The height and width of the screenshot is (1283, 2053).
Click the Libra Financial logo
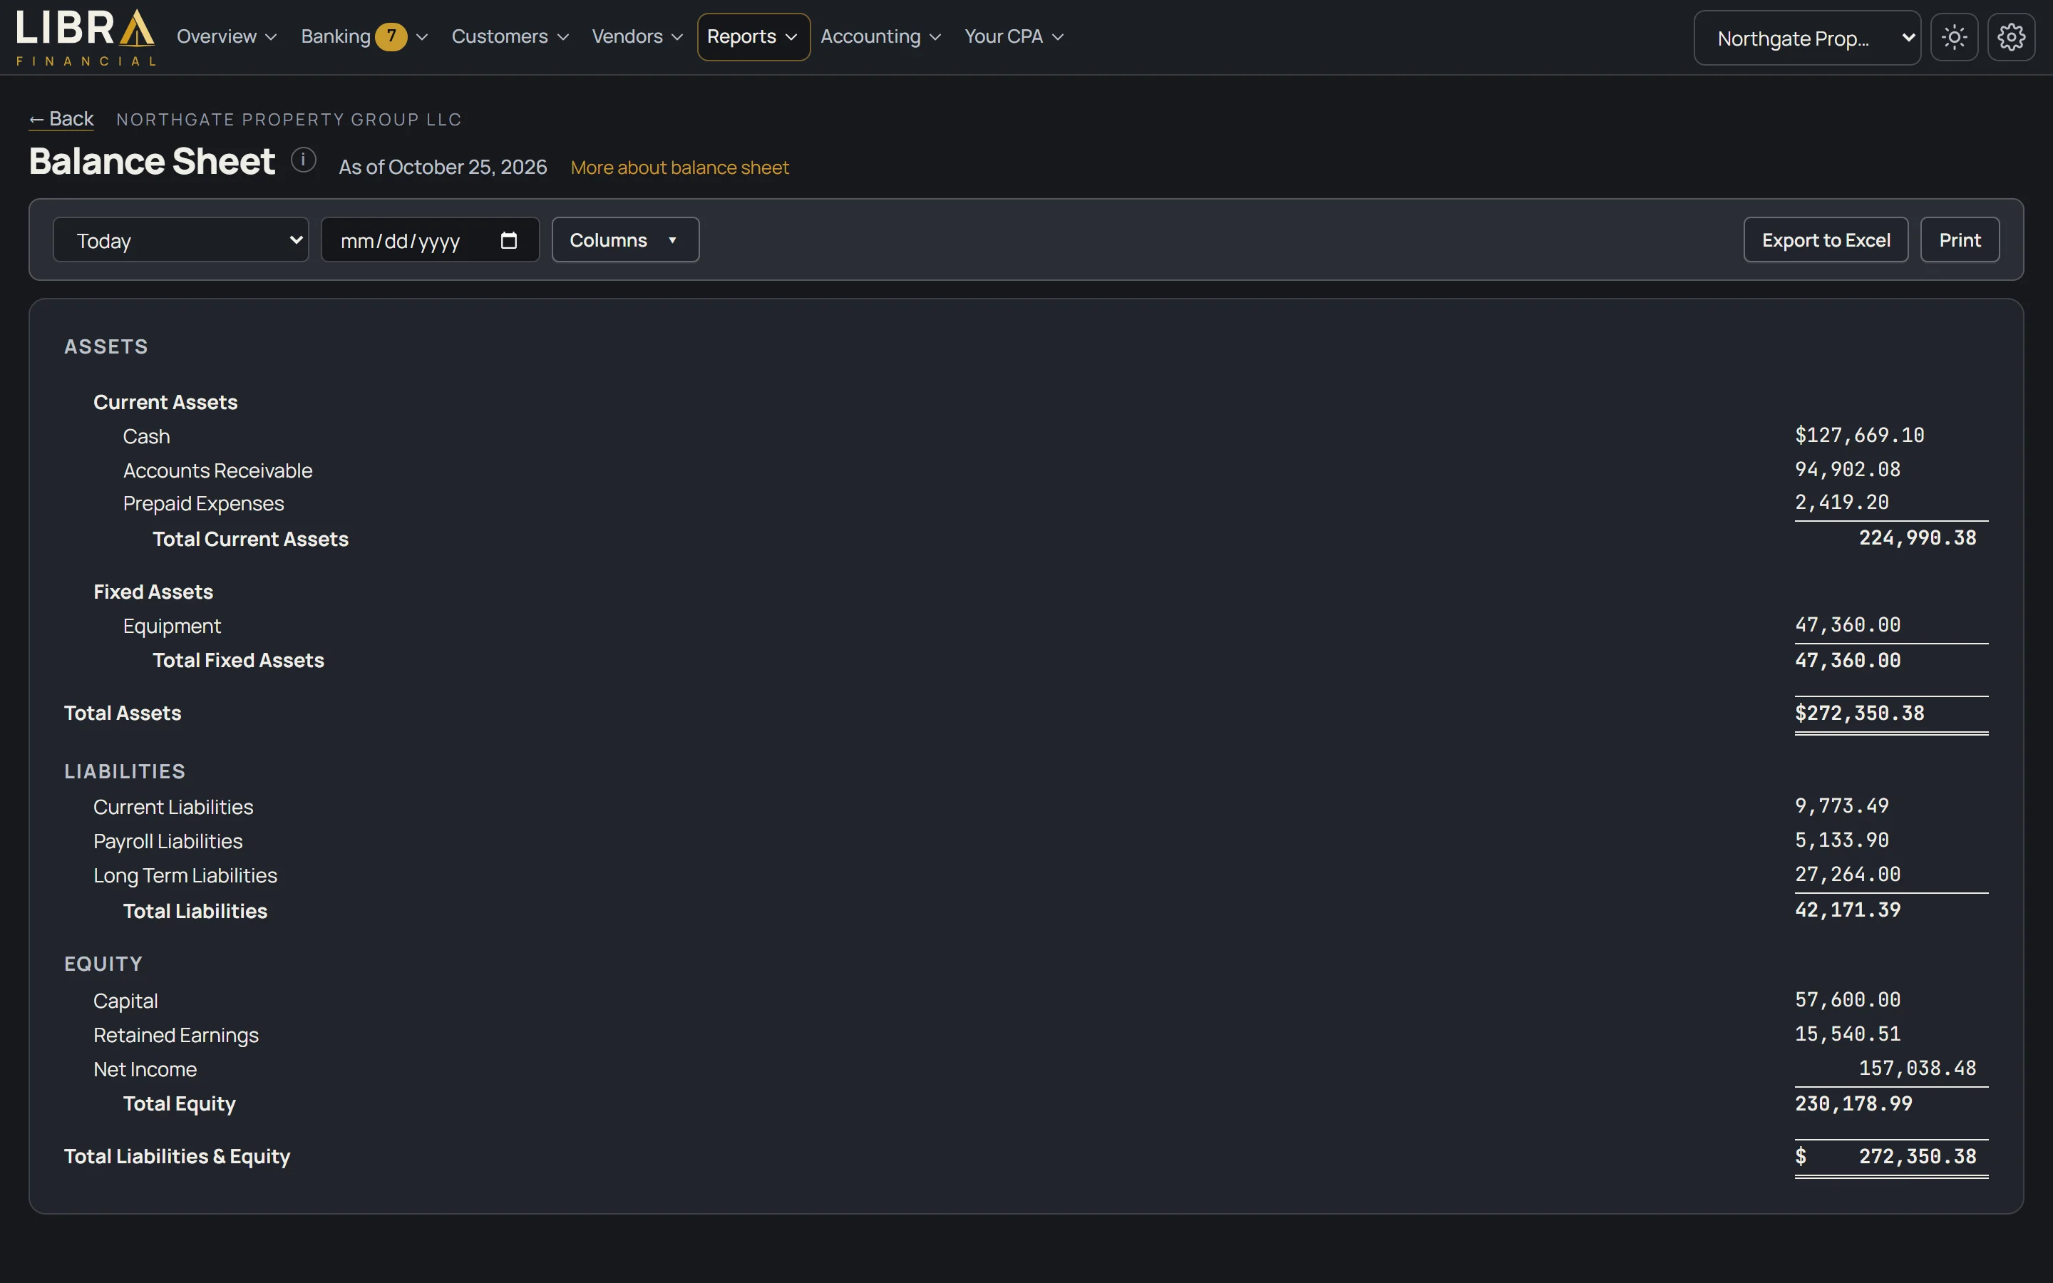pos(86,37)
